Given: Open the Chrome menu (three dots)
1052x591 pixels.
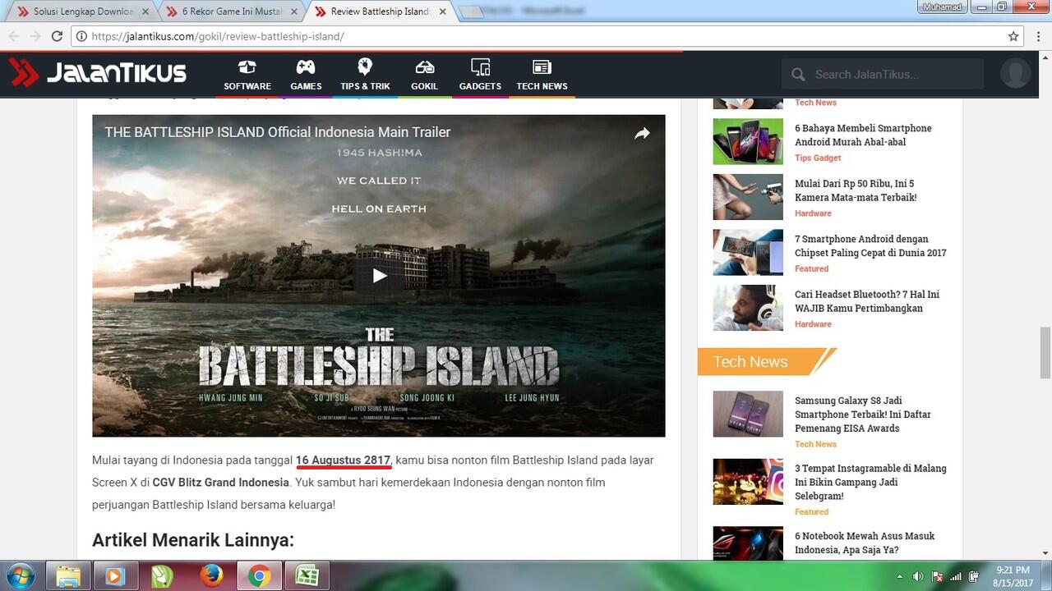Looking at the screenshot, I should point(1038,36).
